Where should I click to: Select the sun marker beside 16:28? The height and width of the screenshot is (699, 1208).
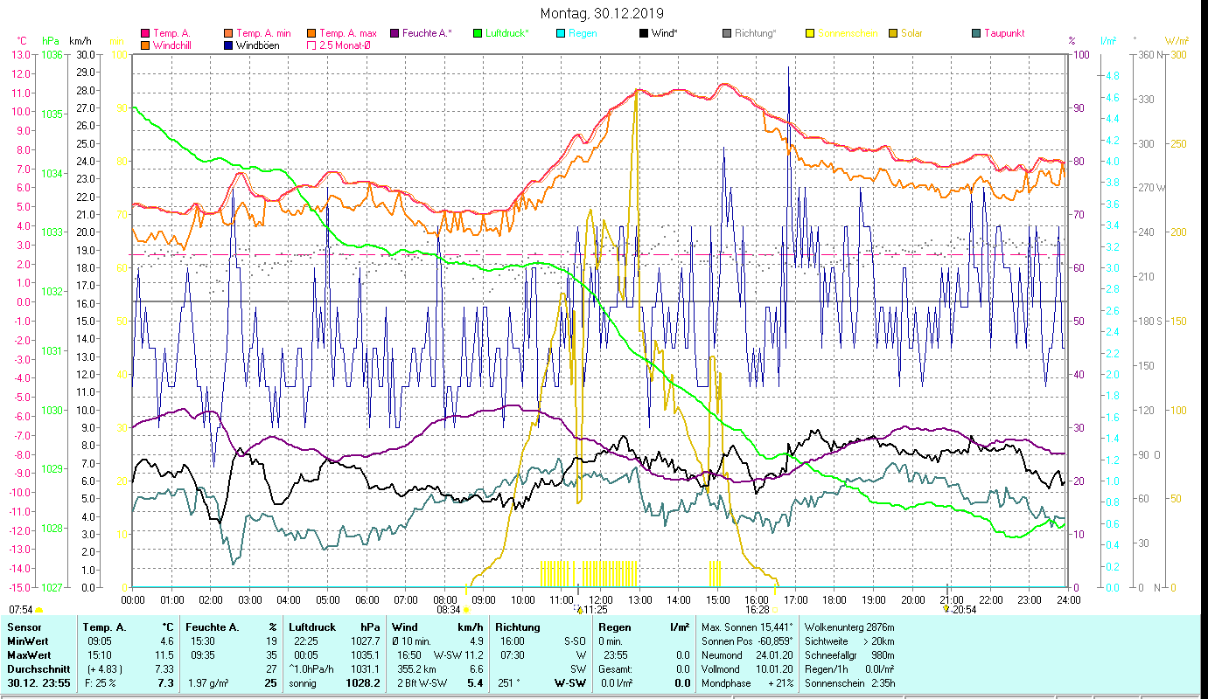[x=775, y=610]
